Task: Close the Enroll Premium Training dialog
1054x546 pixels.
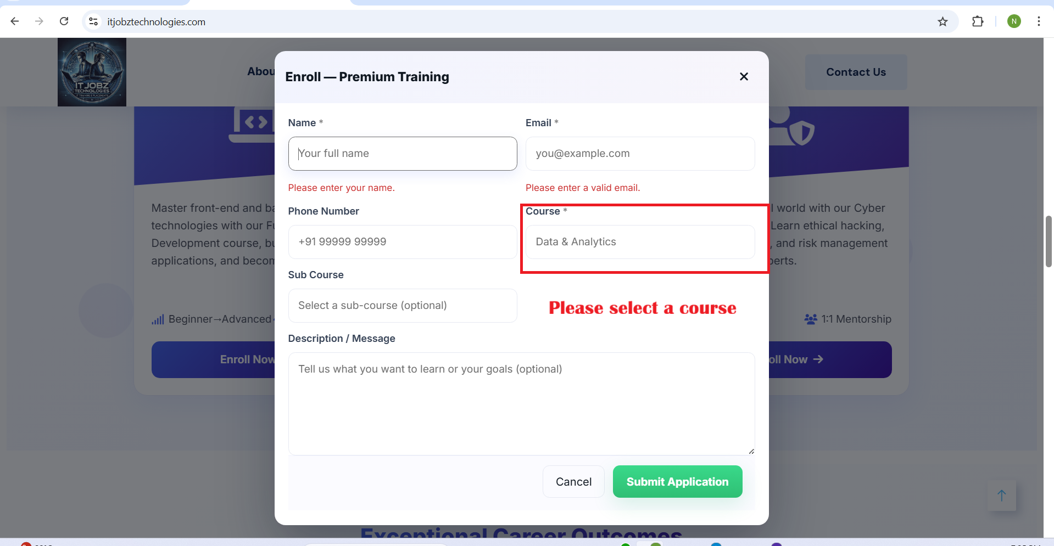Action: pyautogui.click(x=744, y=77)
